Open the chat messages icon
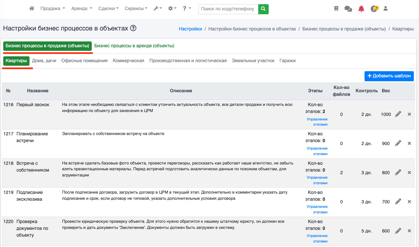The width and height of the screenshot is (419, 247). tap(348, 9)
